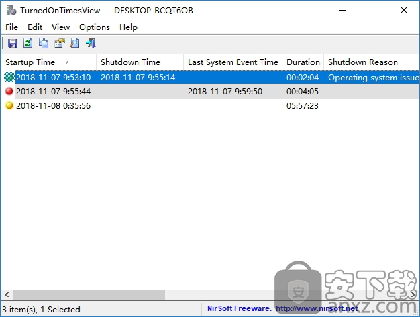Open the File menu

[11, 27]
